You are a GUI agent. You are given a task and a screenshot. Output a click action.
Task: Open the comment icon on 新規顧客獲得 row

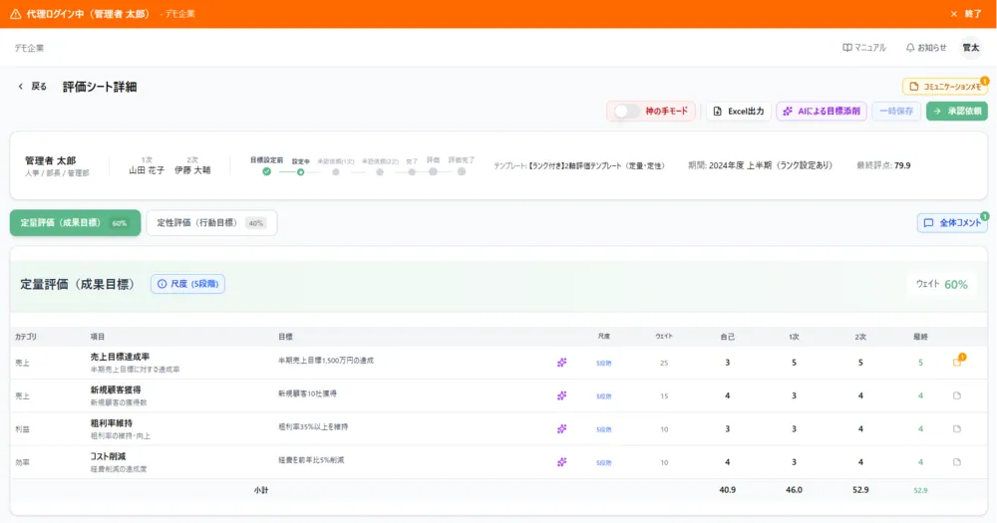[957, 395]
